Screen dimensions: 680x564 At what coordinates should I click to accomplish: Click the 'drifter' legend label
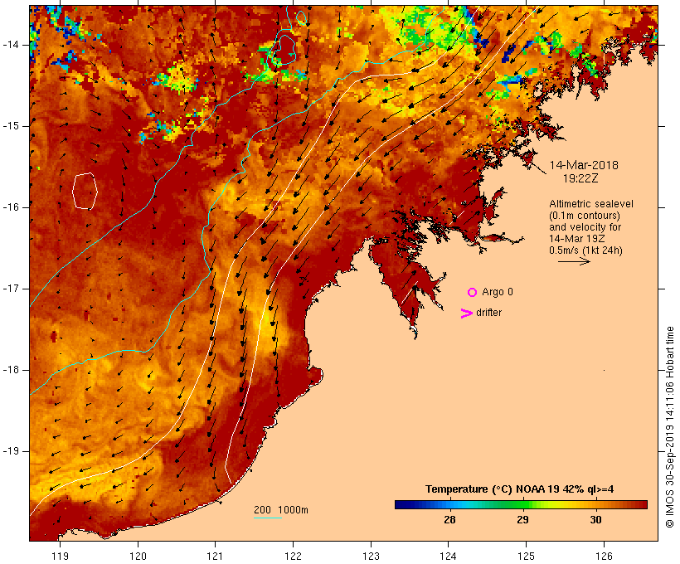[x=488, y=313]
